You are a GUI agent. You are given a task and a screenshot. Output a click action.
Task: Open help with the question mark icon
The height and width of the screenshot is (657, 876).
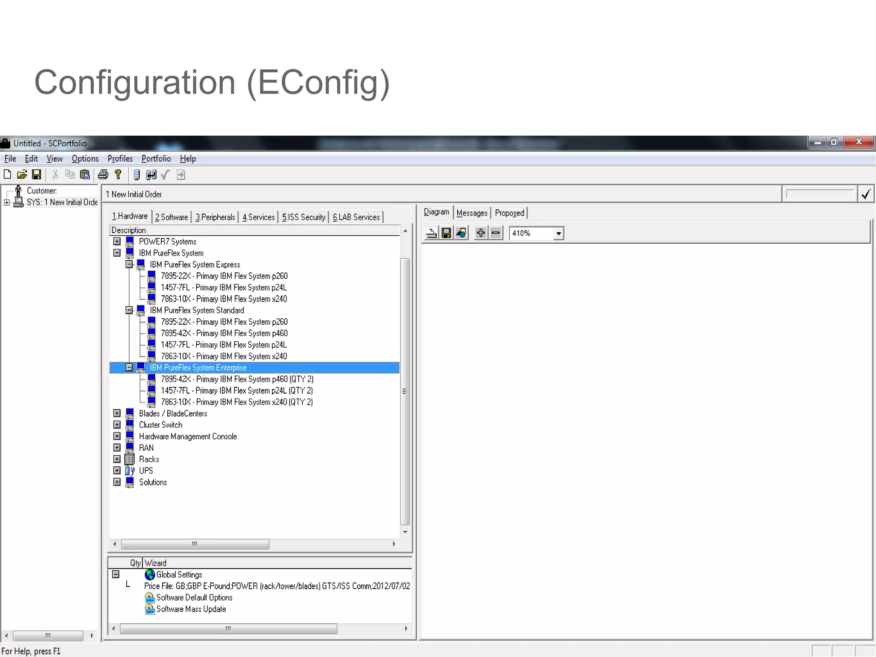click(x=118, y=175)
